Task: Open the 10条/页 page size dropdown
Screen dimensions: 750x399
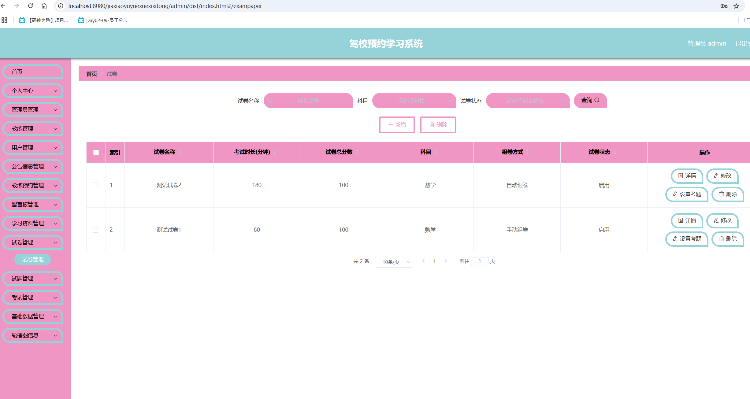Action: pyautogui.click(x=394, y=262)
